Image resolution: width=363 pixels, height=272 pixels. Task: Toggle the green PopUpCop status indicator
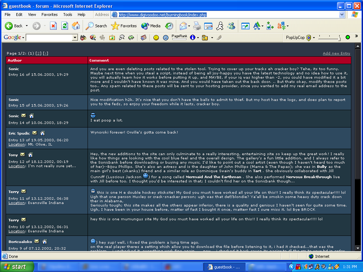click(x=347, y=37)
